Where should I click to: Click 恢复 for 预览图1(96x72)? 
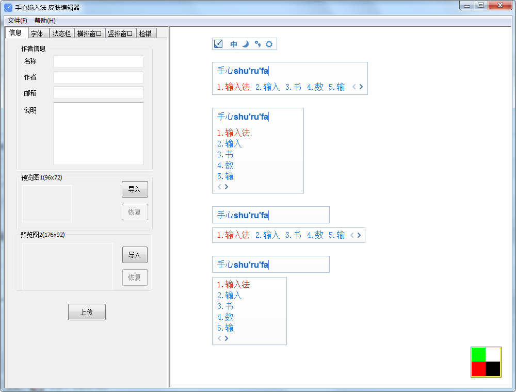point(135,212)
